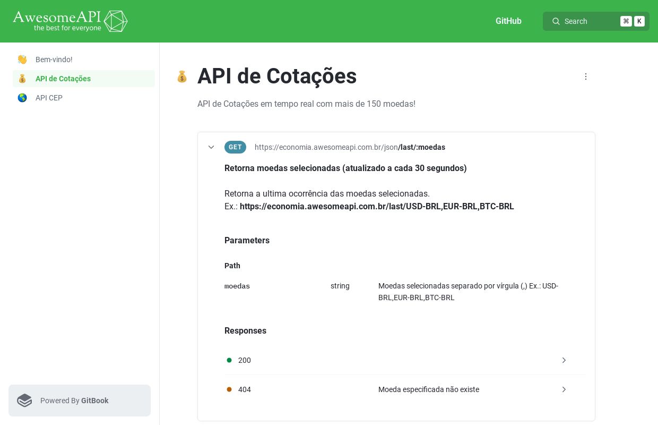Click the endpoint URL /last/:moedas

pos(350,147)
